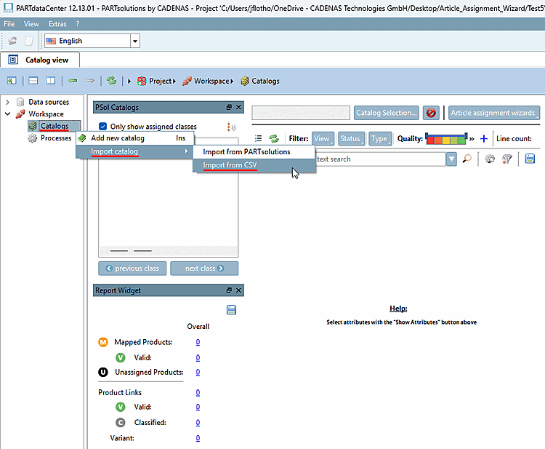545x449 pixels.
Task: Click the list view icon before Filter
Action: click(258, 138)
